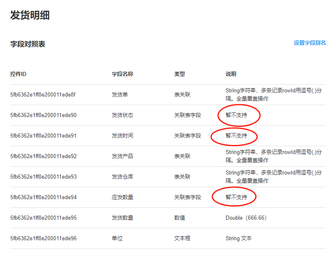The height and width of the screenshot is (255, 335).
Task: Click 暂不支持 in 发货状态 row
Action: tap(236, 115)
